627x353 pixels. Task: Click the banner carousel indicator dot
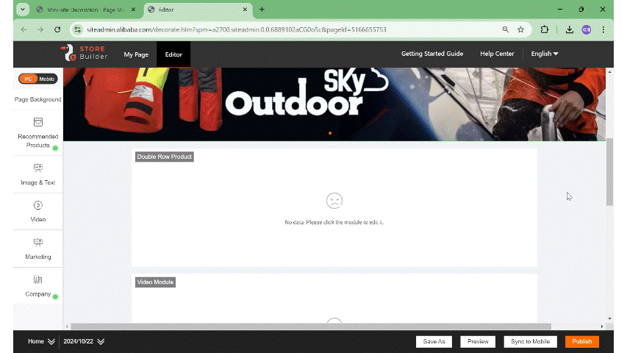[330, 133]
